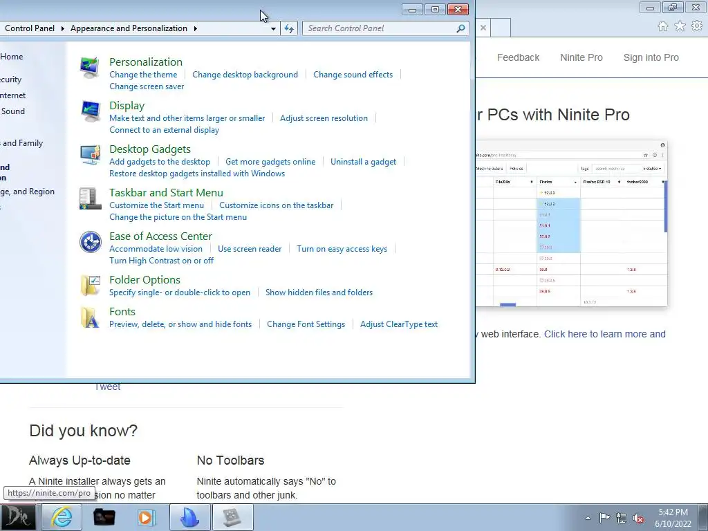Open Feedback in the Ninite page
The width and height of the screenshot is (708, 531).
(518, 58)
